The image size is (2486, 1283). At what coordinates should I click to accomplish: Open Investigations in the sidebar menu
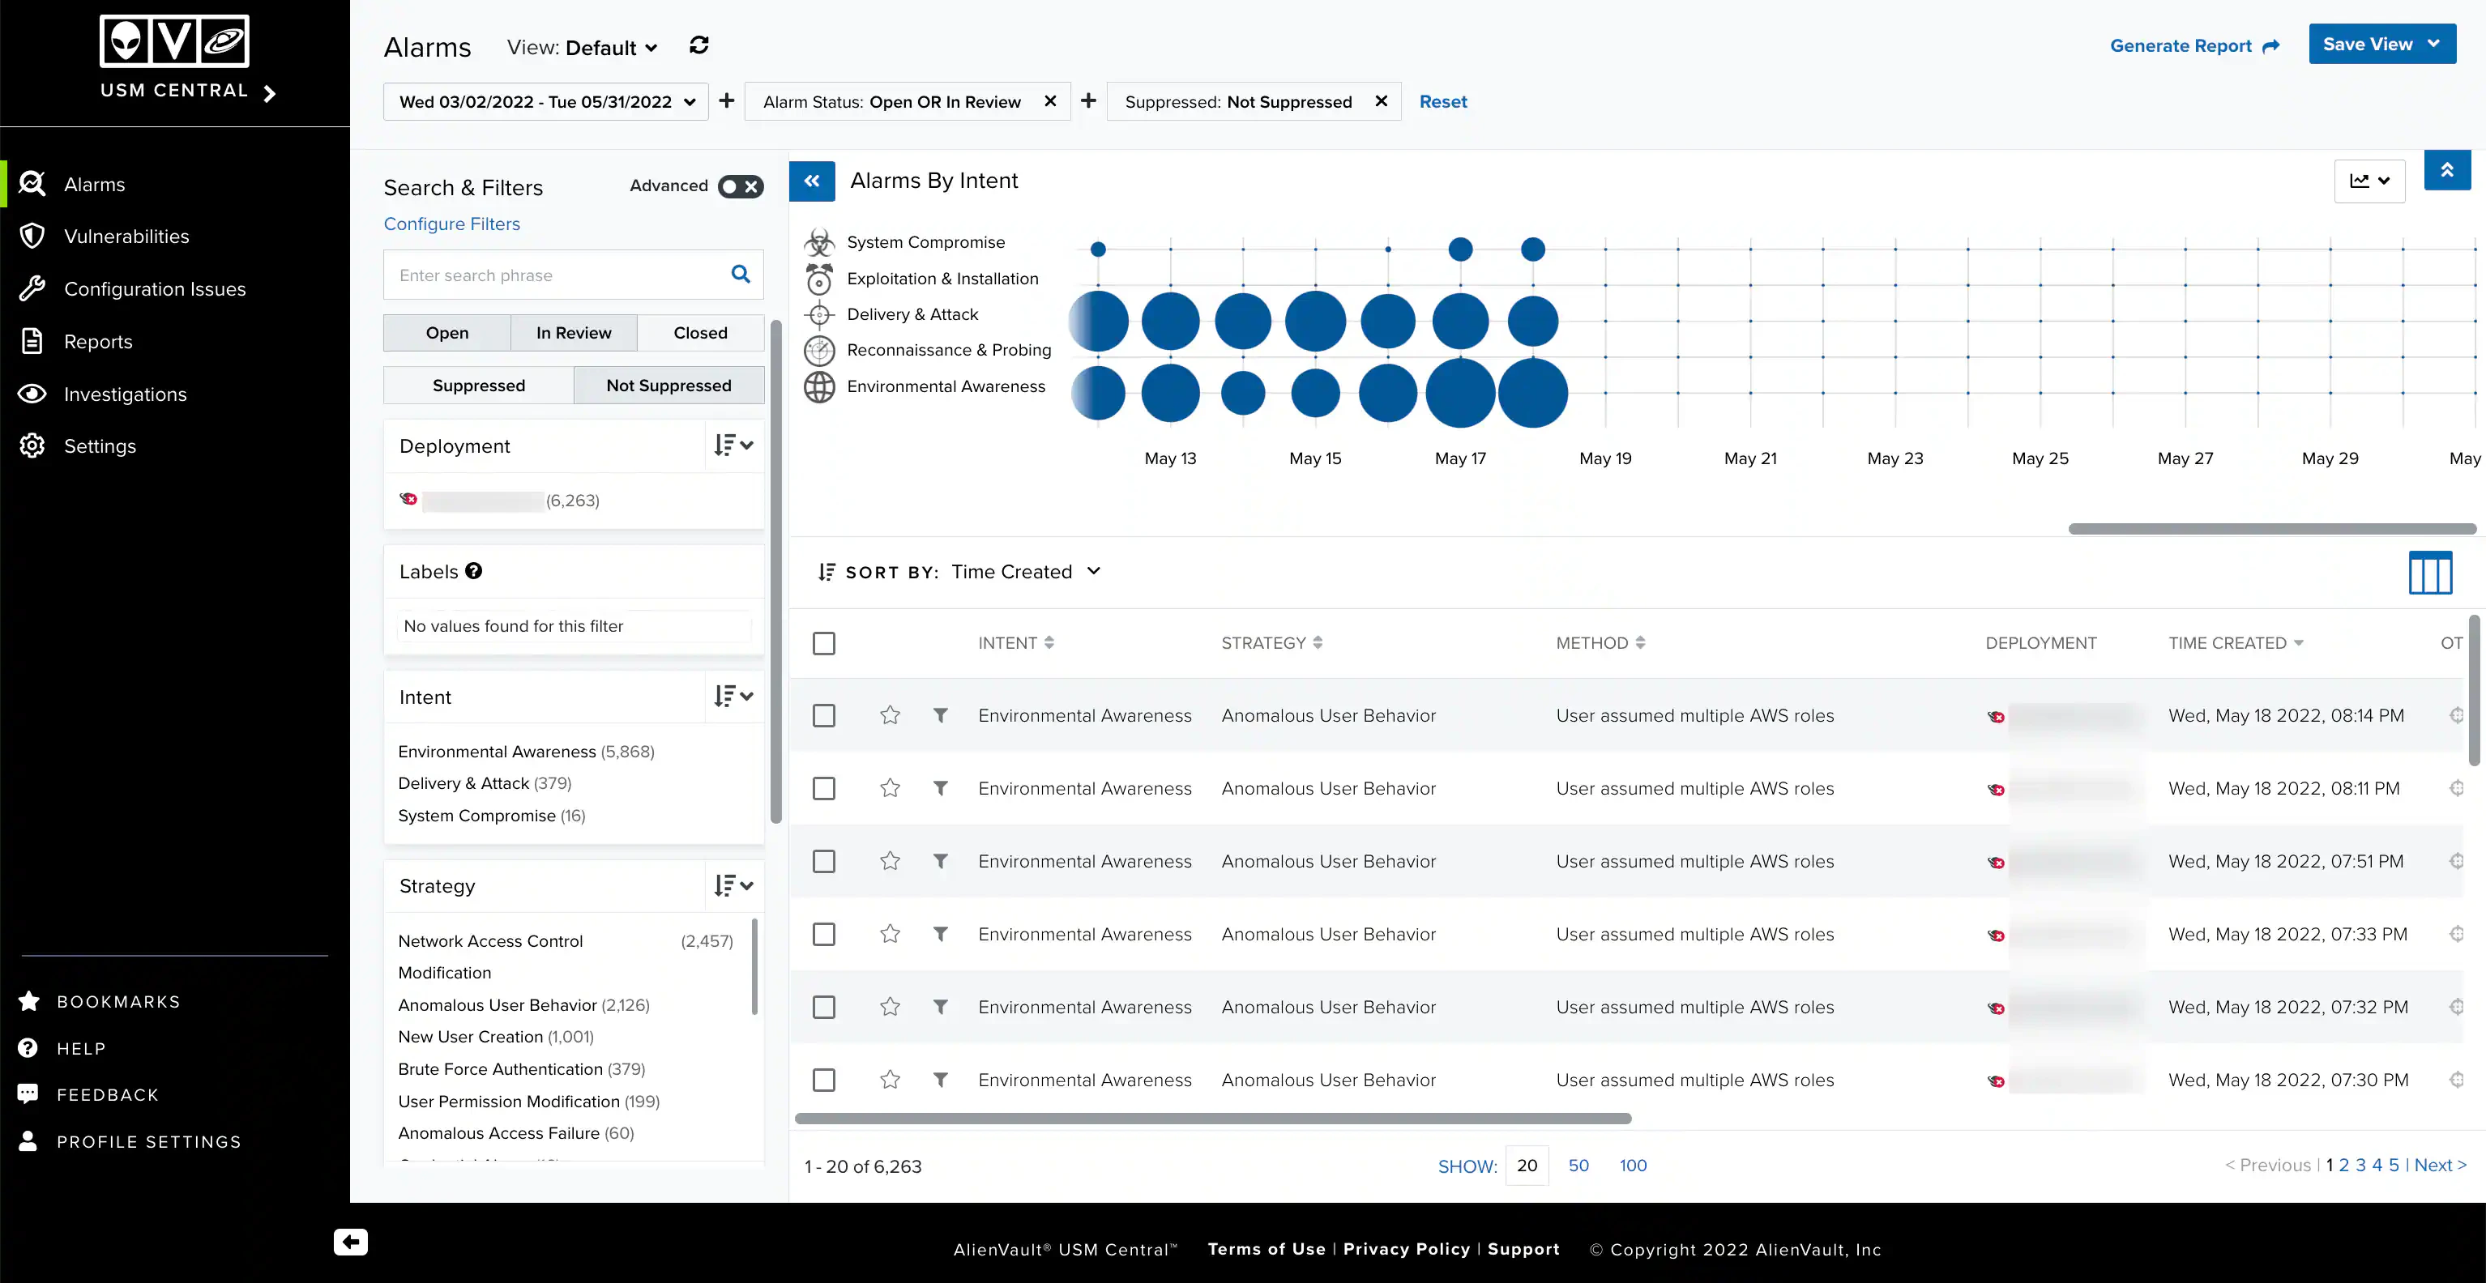point(126,394)
